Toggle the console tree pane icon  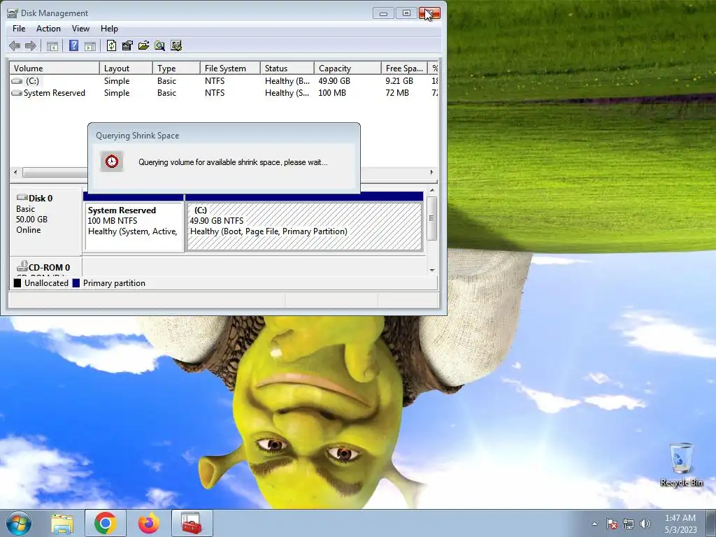[52, 45]
